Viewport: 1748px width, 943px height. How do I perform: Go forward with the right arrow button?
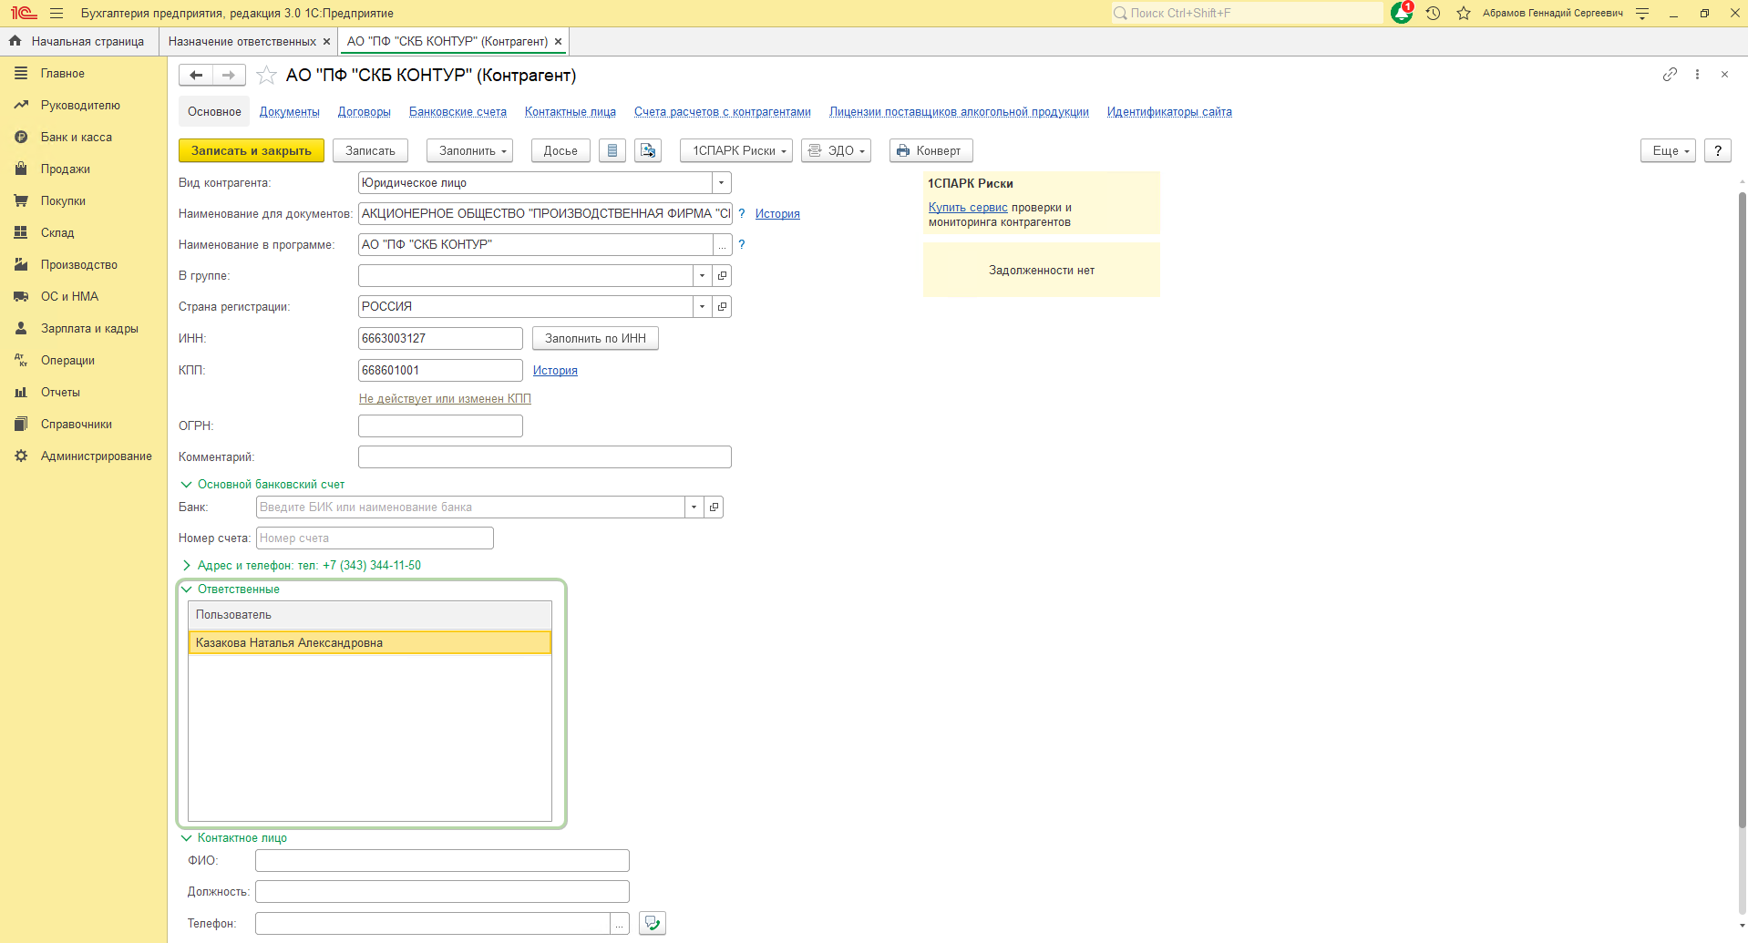click(229, 75)
